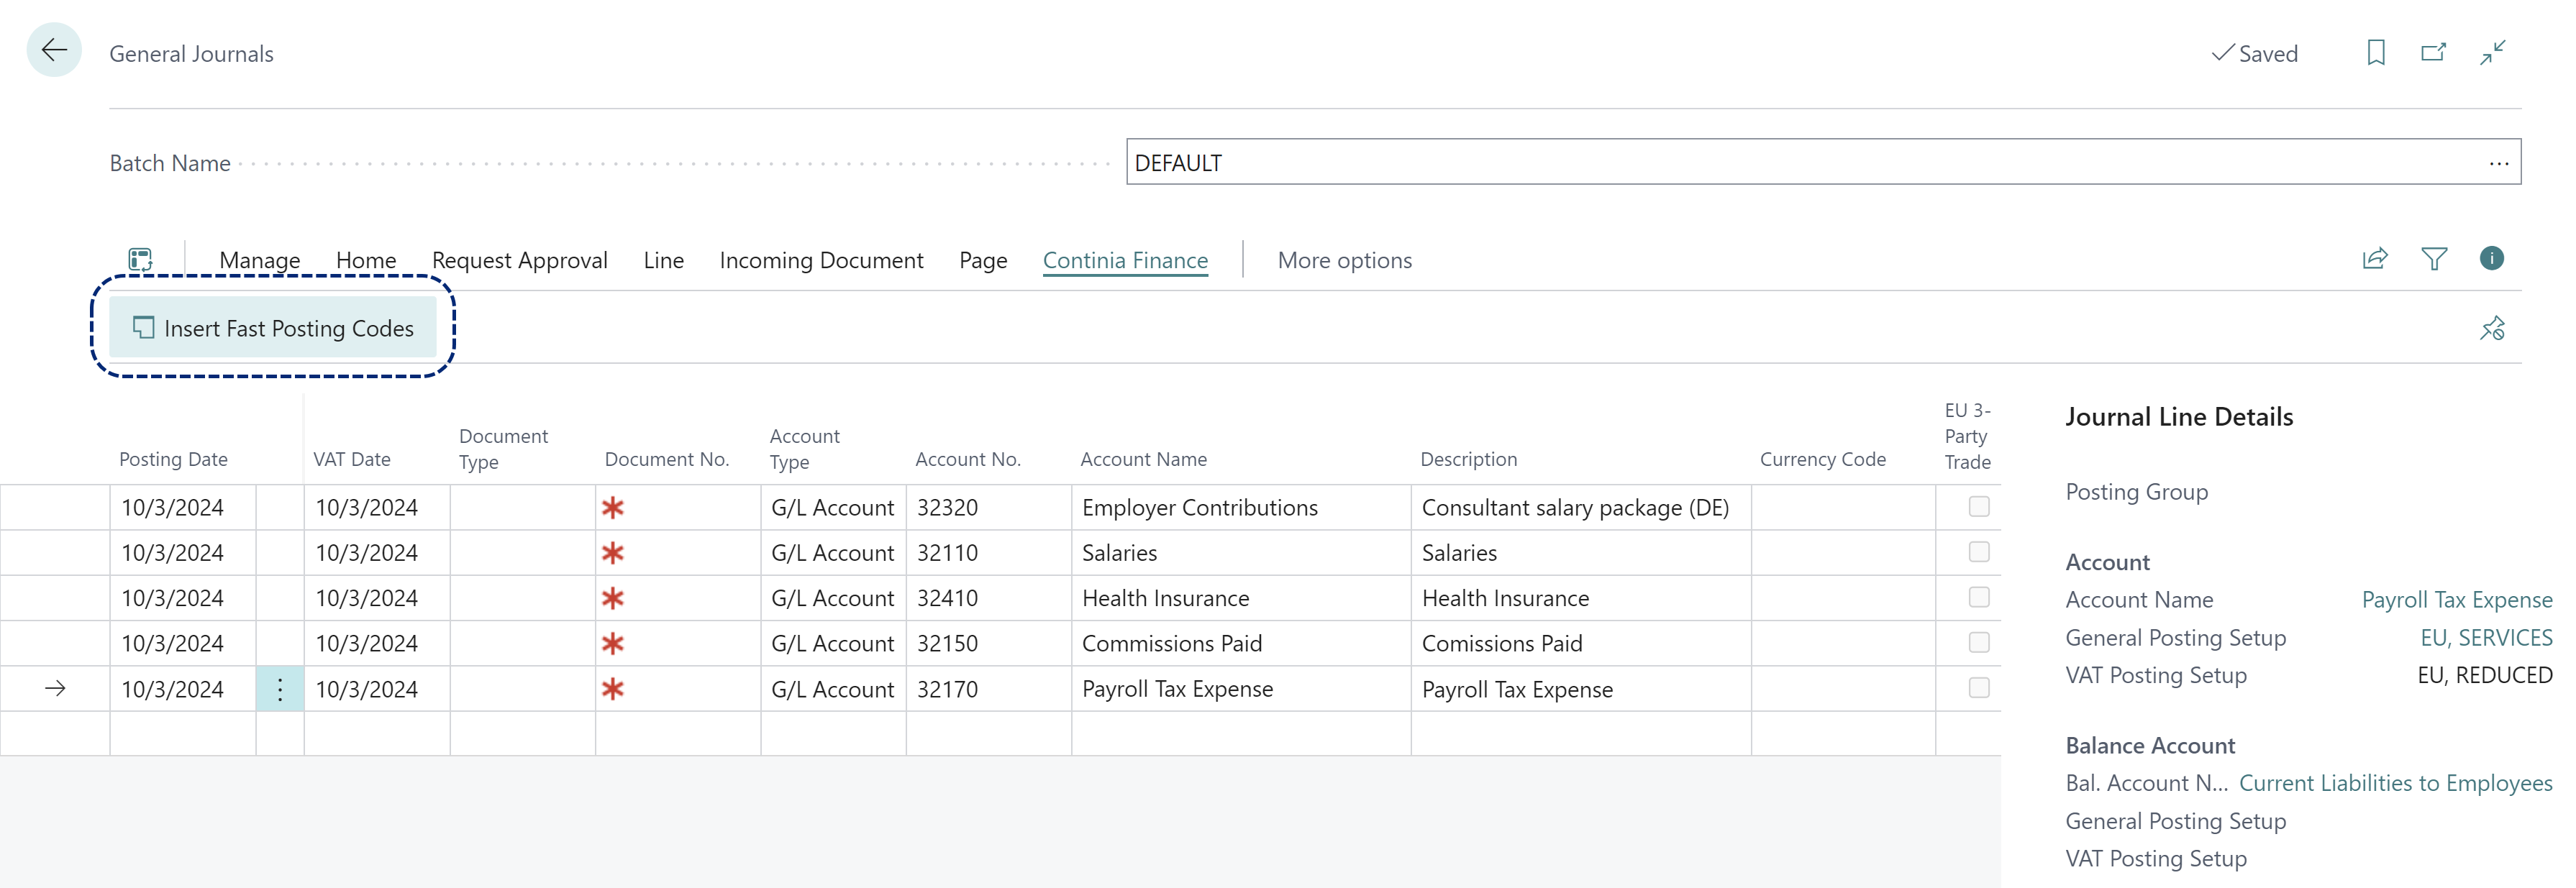Click the VAT Date column header
The width and height of the screenshot is (2576, 888).
(352, 459)
